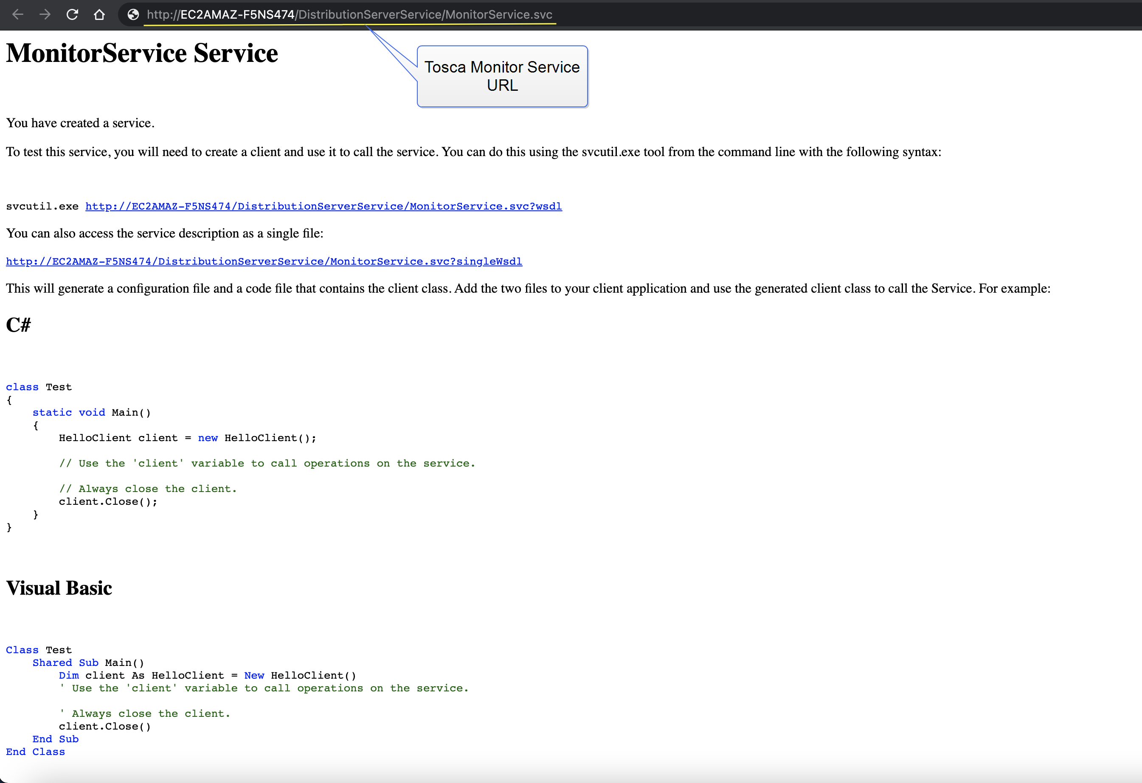Click the MonitorService Service heading
This screenshot has height=783, width=1142.
click(x=142, y=53)
